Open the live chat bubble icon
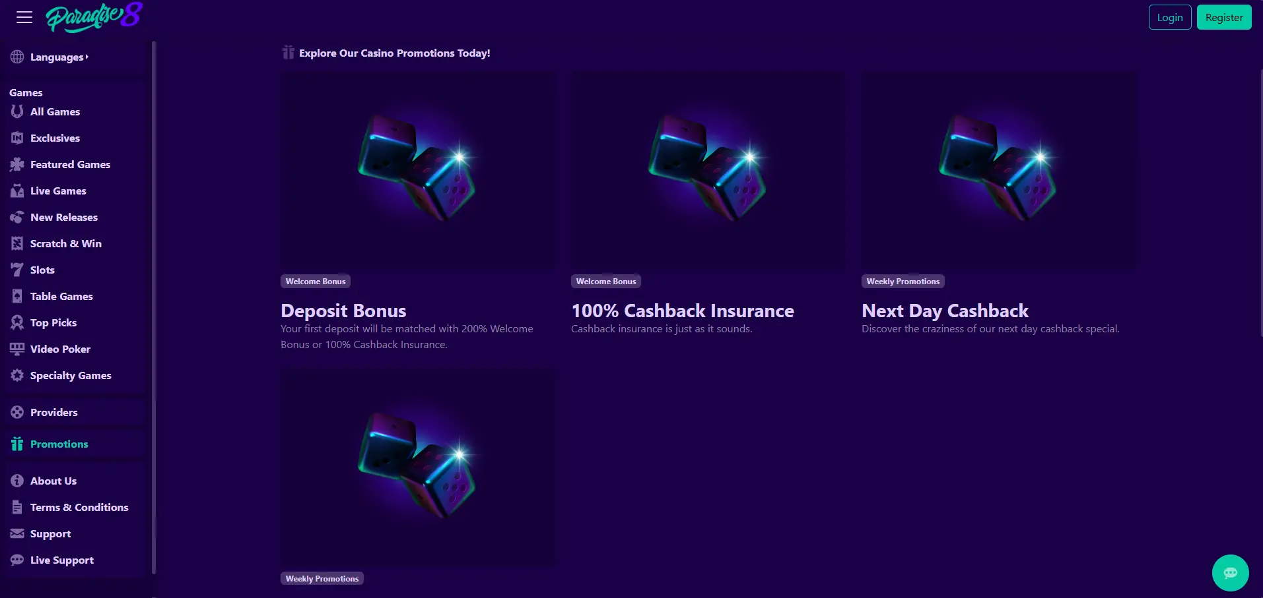Screen dimensions: 1263x598 click(x=1230, y=572)
